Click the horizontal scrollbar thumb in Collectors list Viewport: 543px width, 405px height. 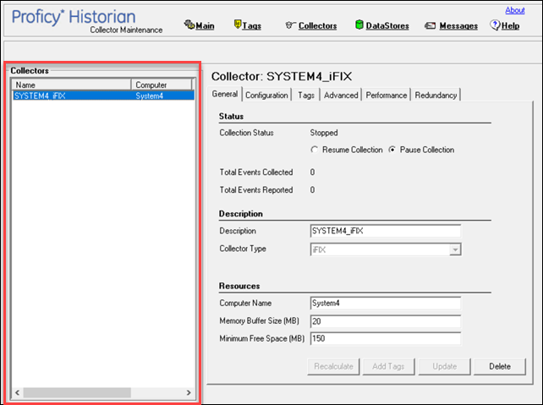coord(77,392)
